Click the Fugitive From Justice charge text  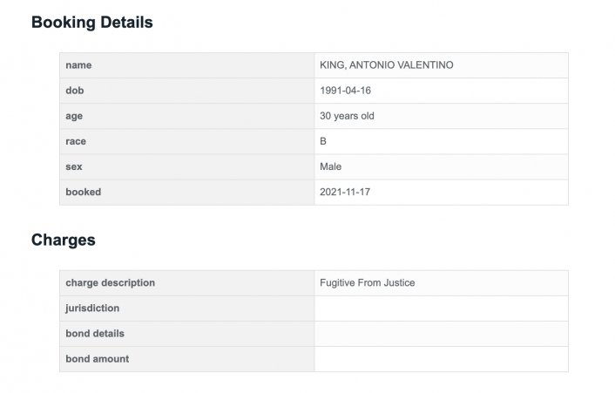(x=367, y=283)
